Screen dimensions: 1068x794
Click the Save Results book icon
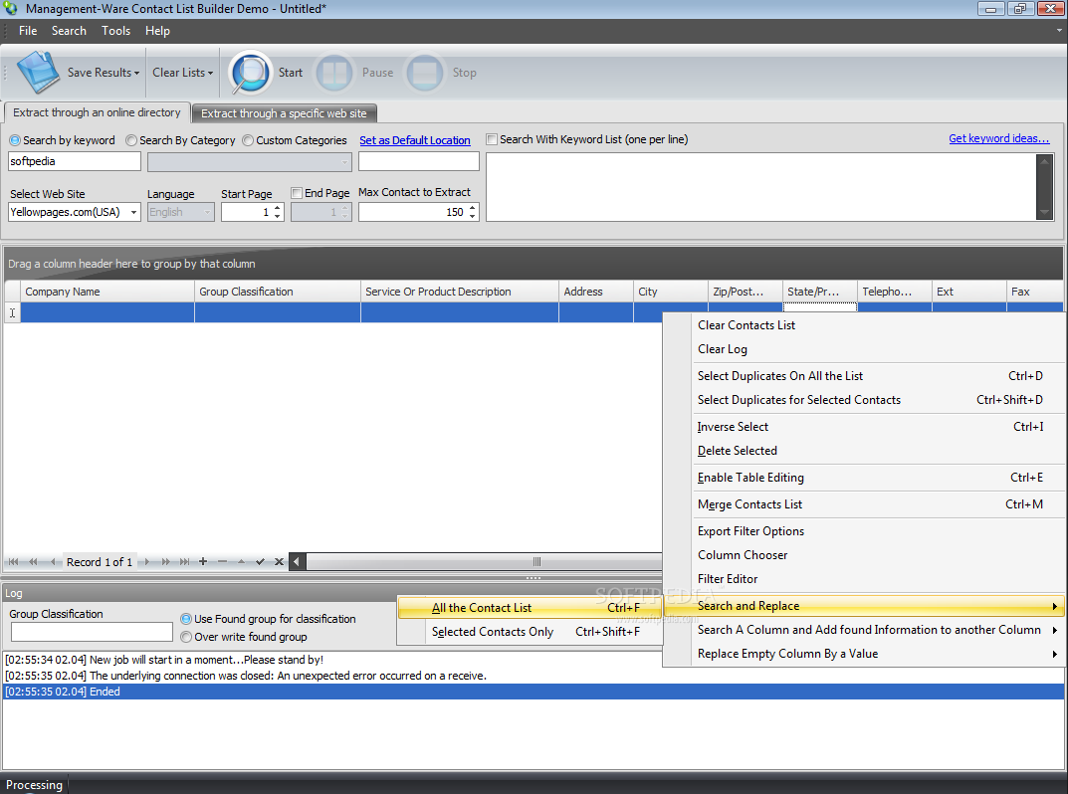(38, 73)
